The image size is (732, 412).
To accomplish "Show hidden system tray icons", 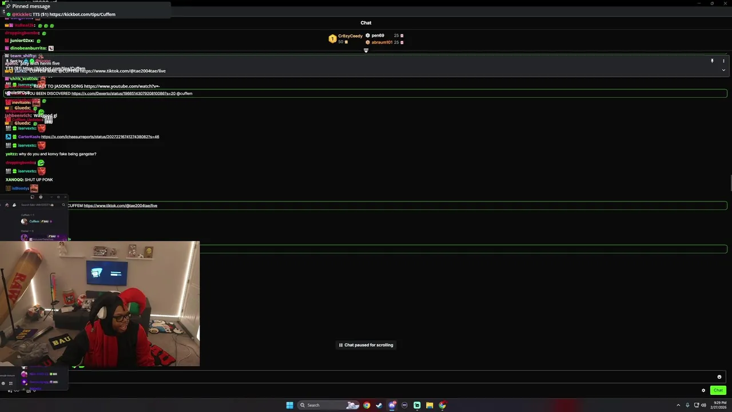I will coord(678,405).
